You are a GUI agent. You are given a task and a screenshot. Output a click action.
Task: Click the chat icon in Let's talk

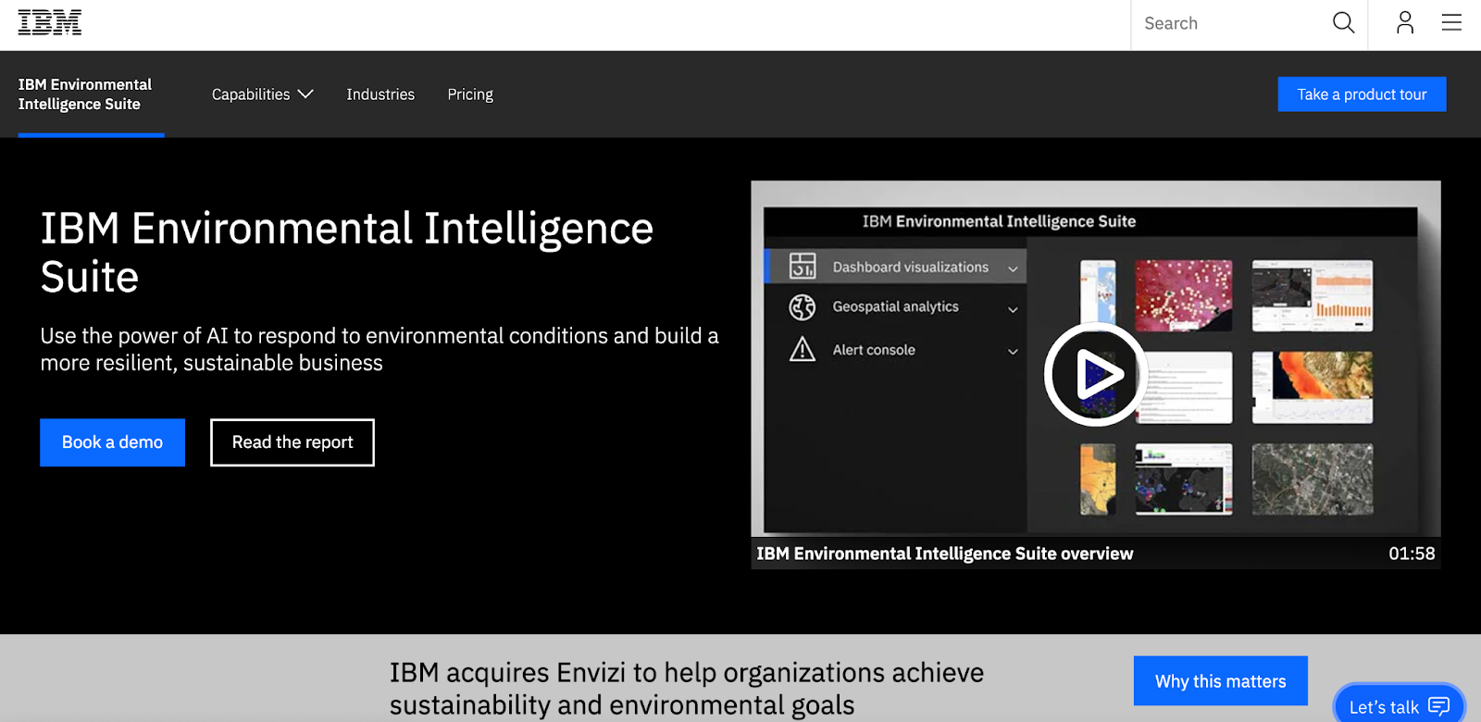point(1439,707)
